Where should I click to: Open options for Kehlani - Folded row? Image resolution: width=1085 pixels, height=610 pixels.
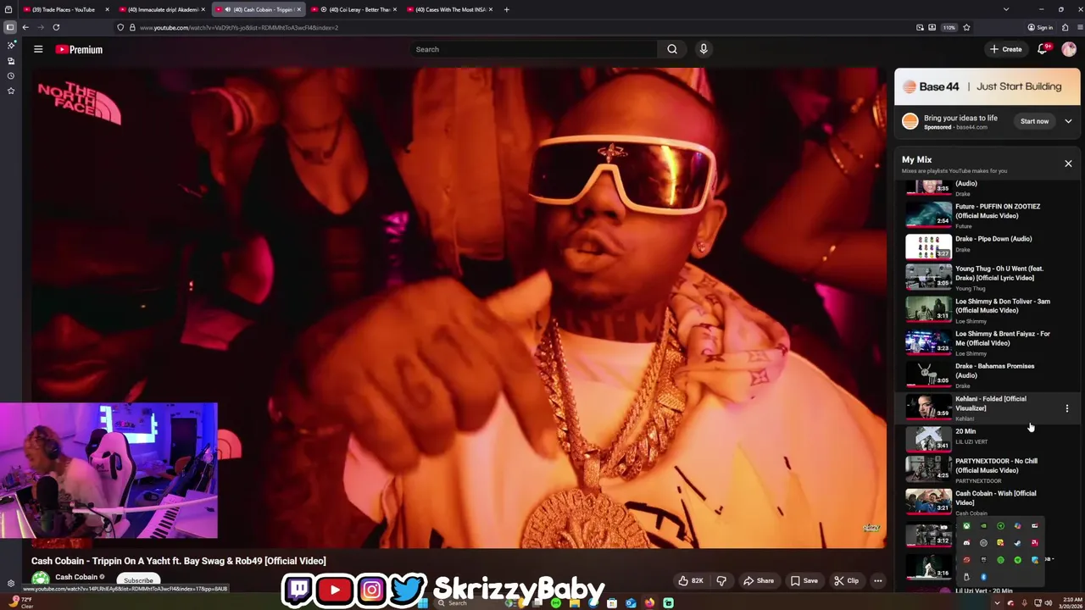(1067, 408)
